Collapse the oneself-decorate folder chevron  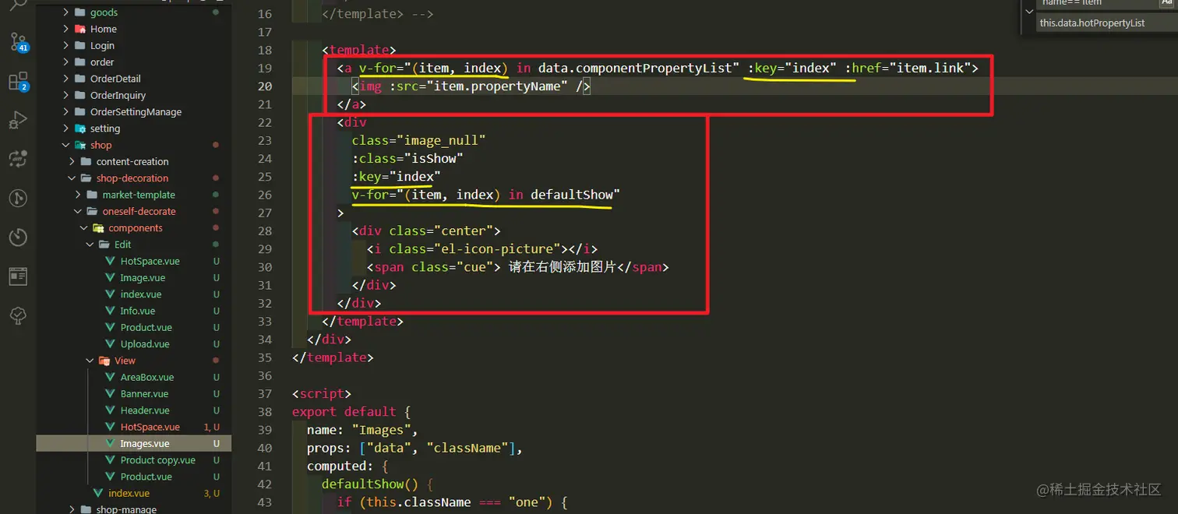click(x=78, y=211)
